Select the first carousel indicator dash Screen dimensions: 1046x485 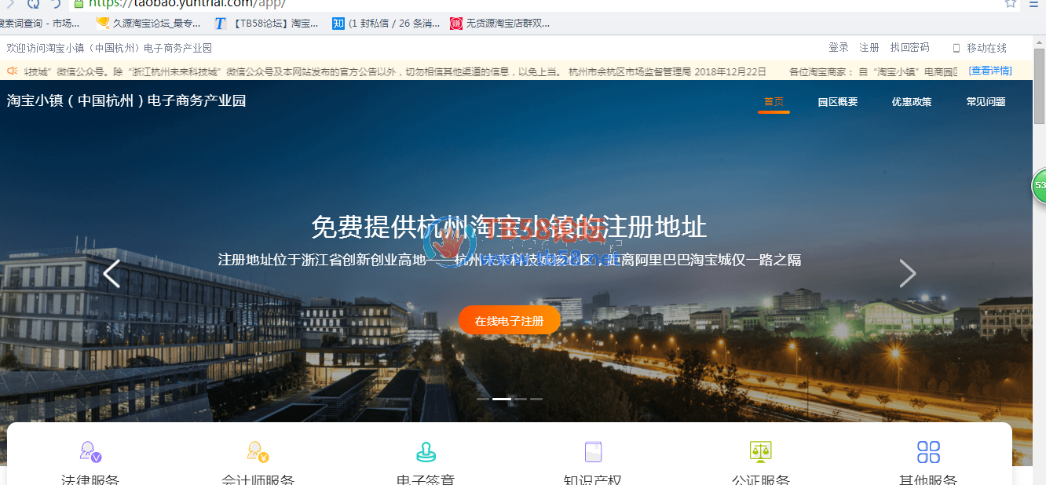click(483, 399)
